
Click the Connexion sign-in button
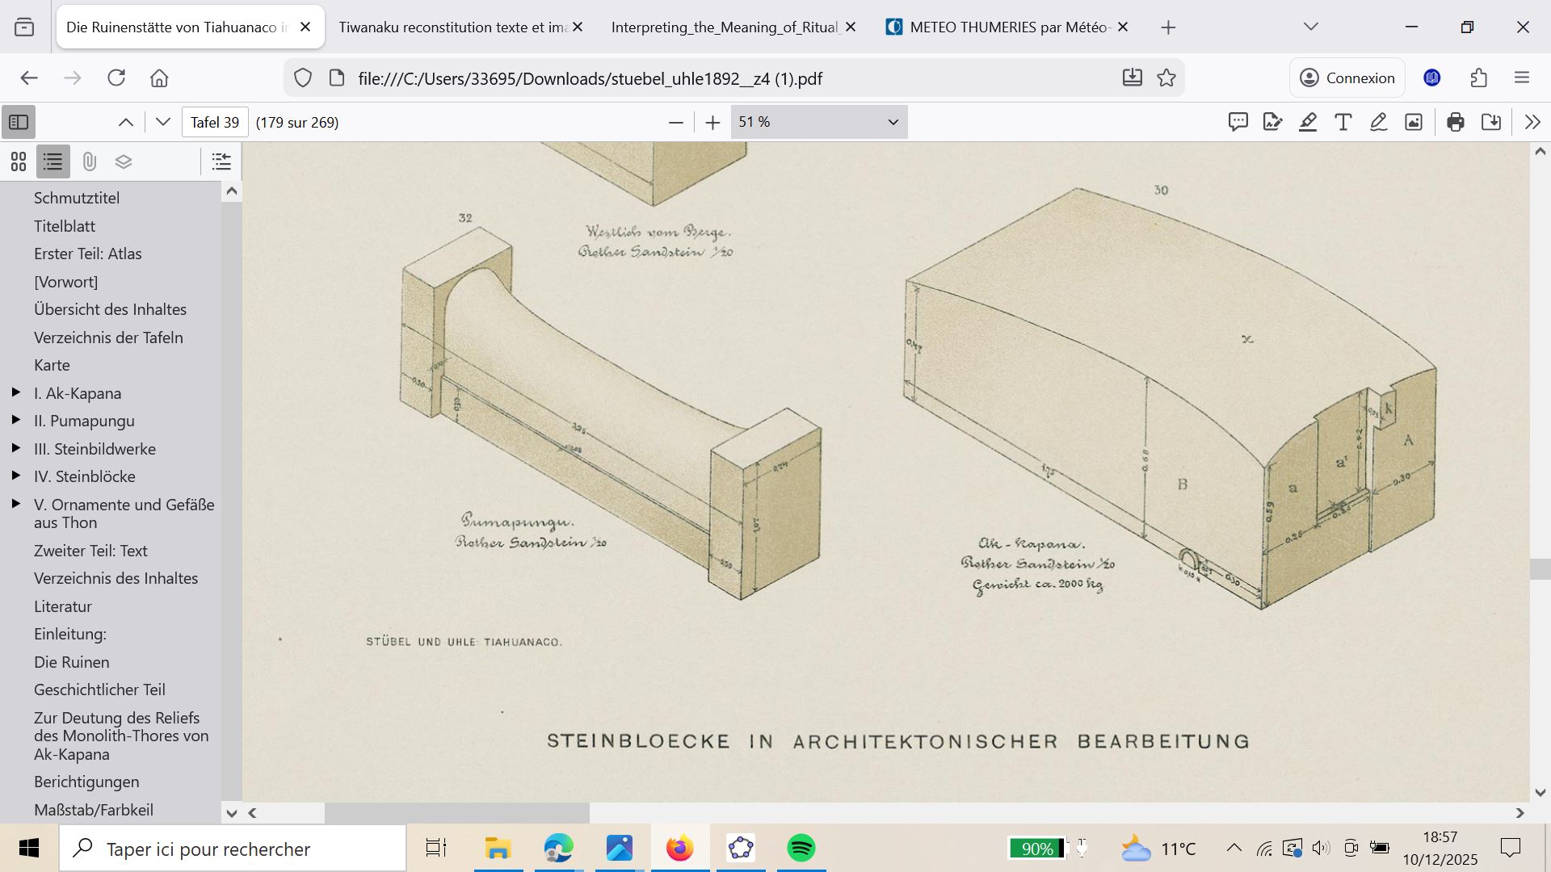(x=1347, y=78)
